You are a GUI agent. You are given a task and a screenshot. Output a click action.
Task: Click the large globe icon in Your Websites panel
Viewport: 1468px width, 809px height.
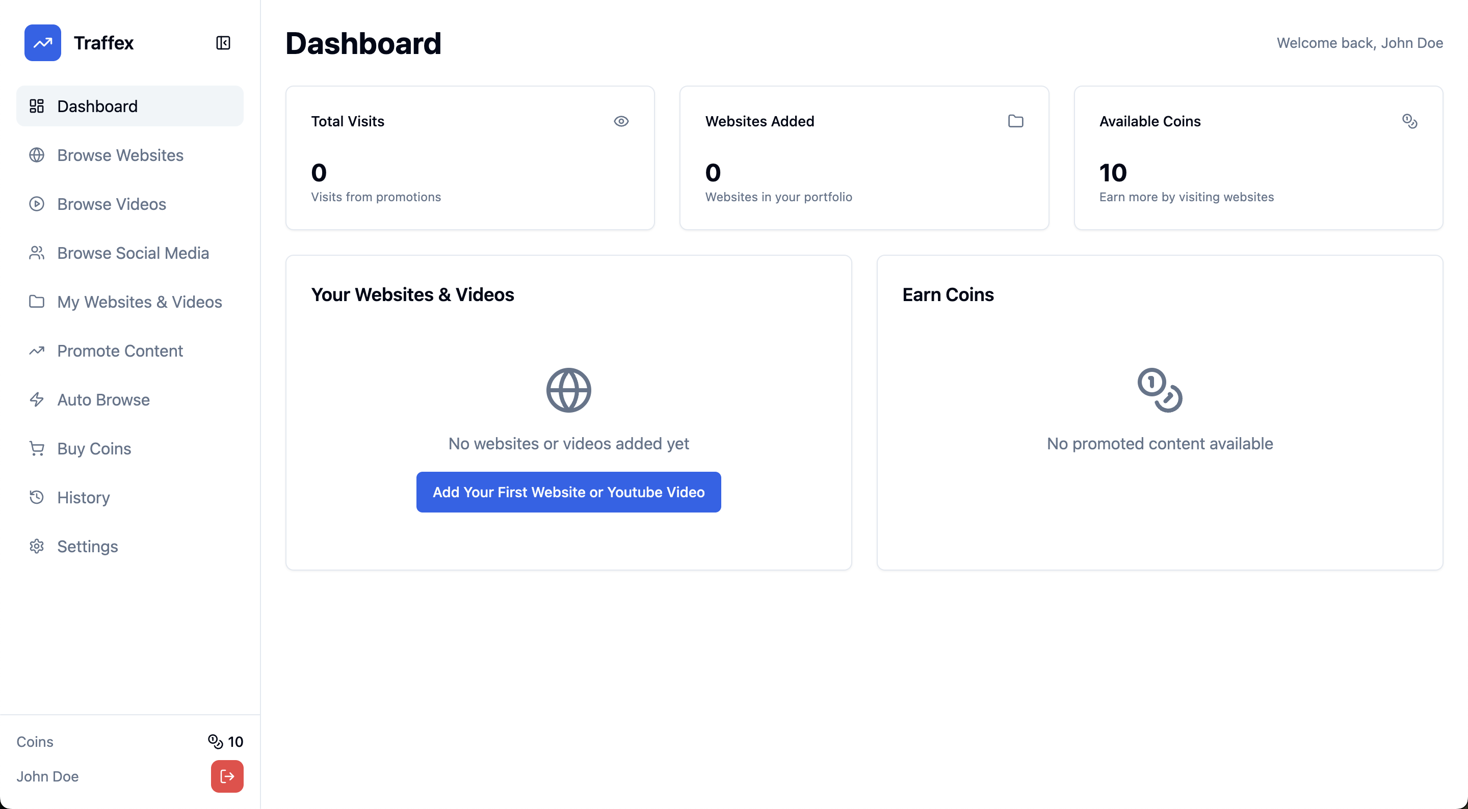(569, 390)
